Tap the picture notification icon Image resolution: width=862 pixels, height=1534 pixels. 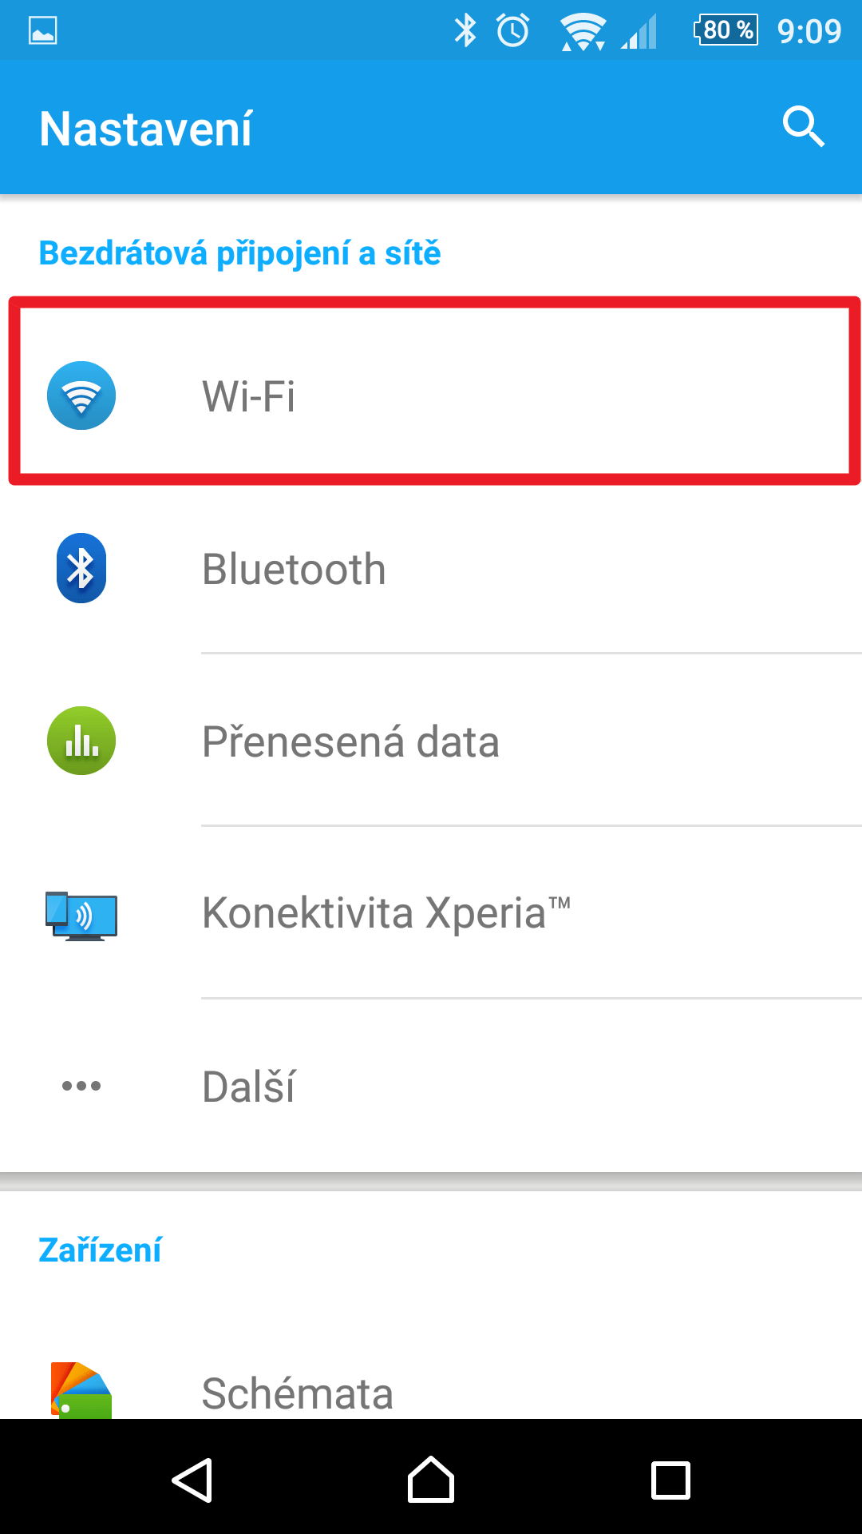tap(42, 31)
